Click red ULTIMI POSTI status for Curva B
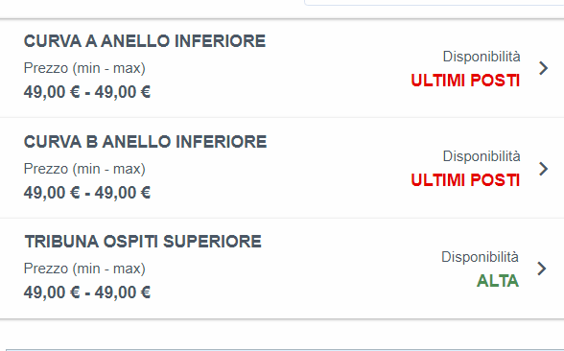 click(465, 180)
